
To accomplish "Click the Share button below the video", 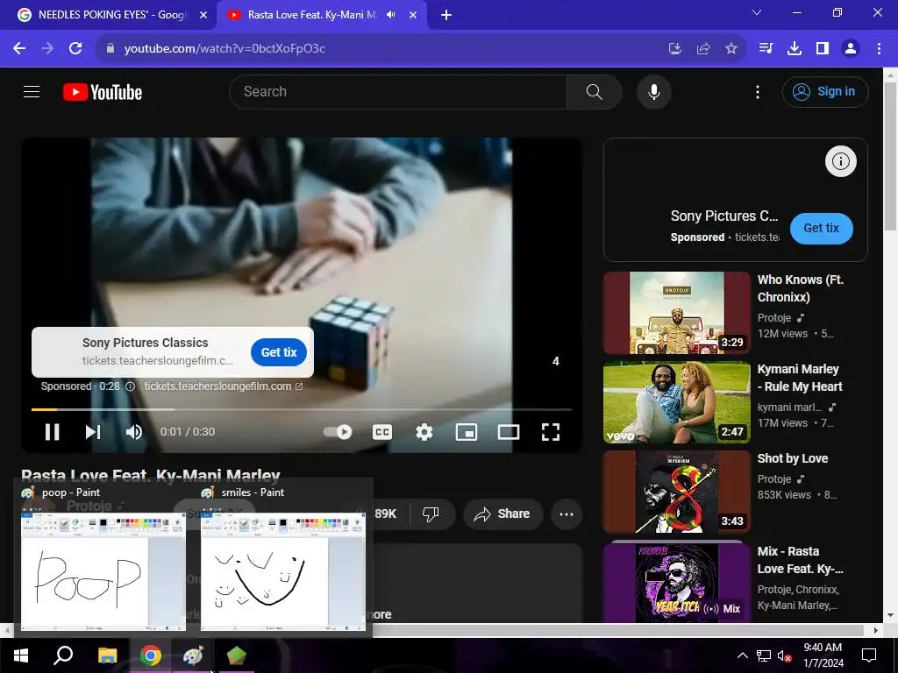I will point(502,514).
